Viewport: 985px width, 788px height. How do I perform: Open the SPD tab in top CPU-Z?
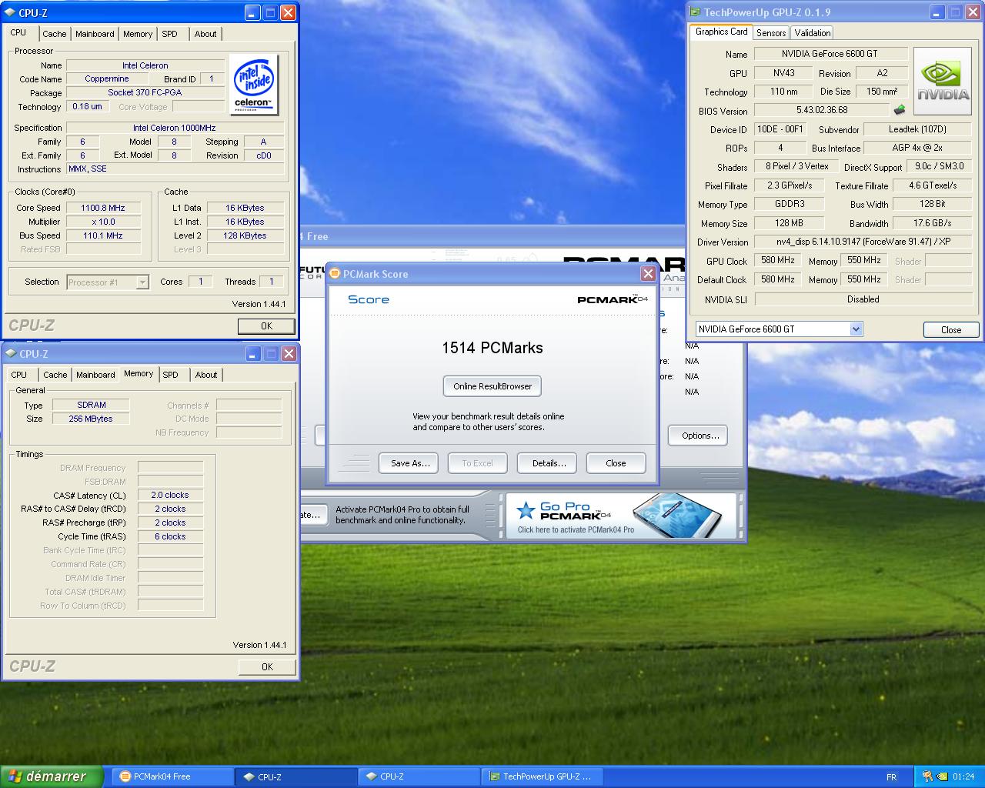(x=170, y=34)
